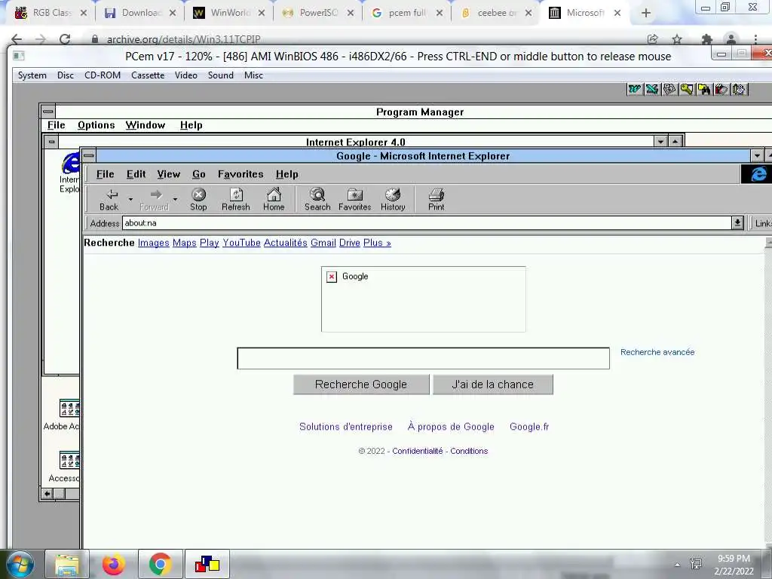
Task: Open Windows Explorer from the taskbar
Action: pos(67,564)
